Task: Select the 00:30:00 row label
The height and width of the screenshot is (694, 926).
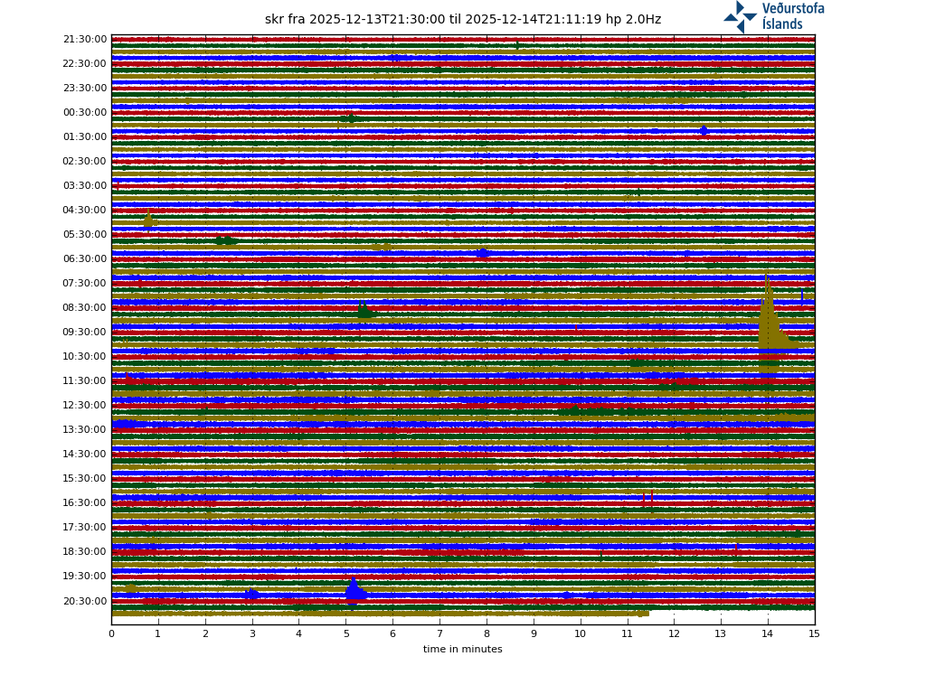Action: 85,113
